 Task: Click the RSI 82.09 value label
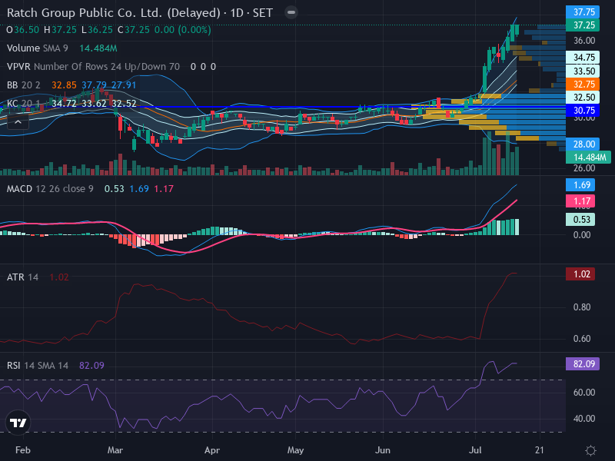click(x=582, y=363)
